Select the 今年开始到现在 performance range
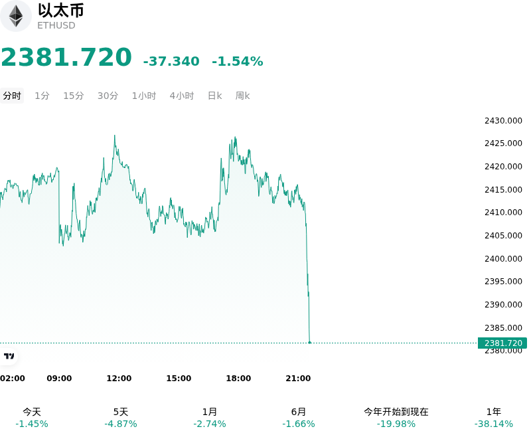The height and width of the screenshot is (437, 531). (x=396, y=418)
